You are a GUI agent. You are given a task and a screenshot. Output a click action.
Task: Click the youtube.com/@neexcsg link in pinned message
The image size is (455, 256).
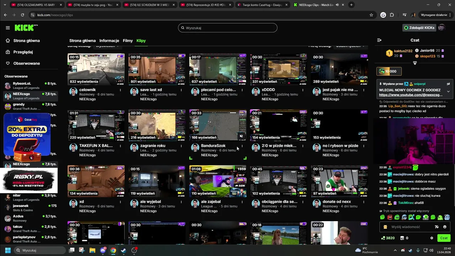411,95
